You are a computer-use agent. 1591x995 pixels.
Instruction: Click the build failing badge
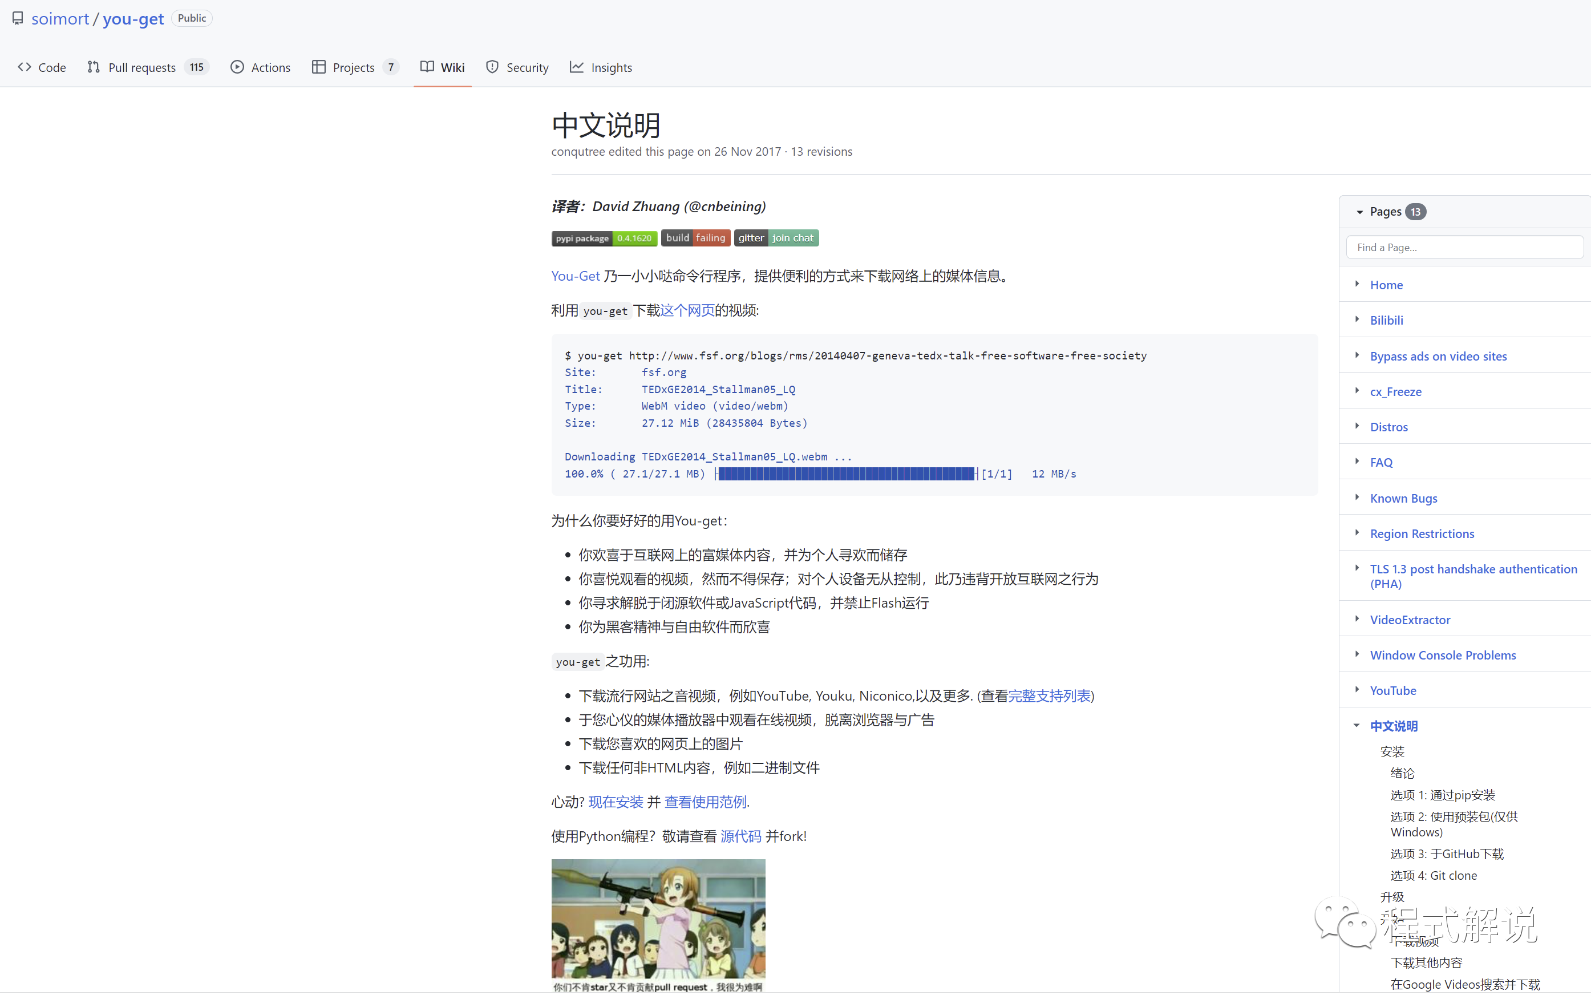695,238
